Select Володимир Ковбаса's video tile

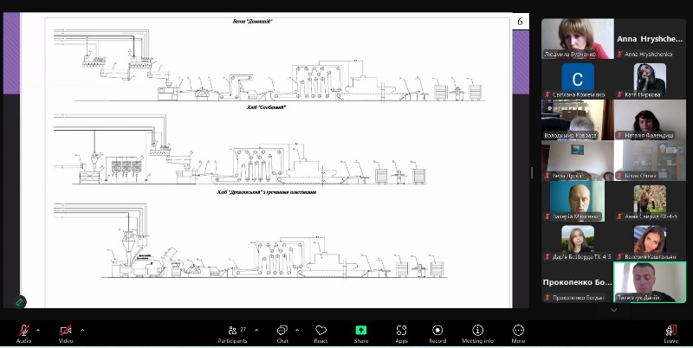(577, 119)
